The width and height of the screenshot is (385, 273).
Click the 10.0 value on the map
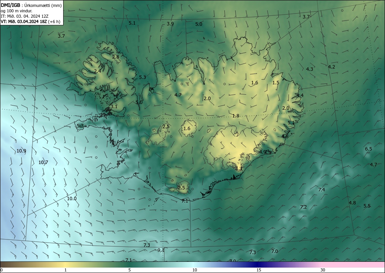(x=72, y=199)
